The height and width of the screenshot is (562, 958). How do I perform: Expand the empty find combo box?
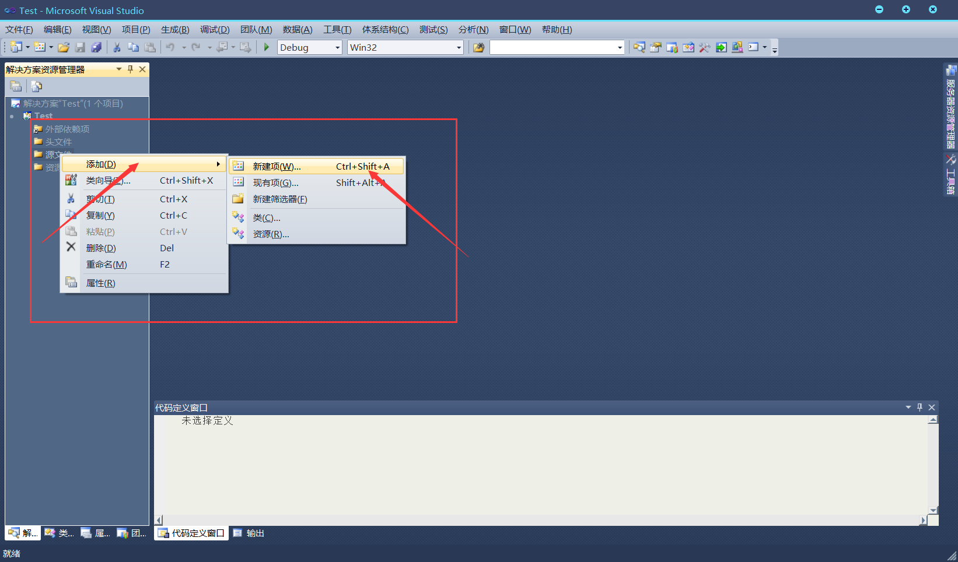coord(620,48)
